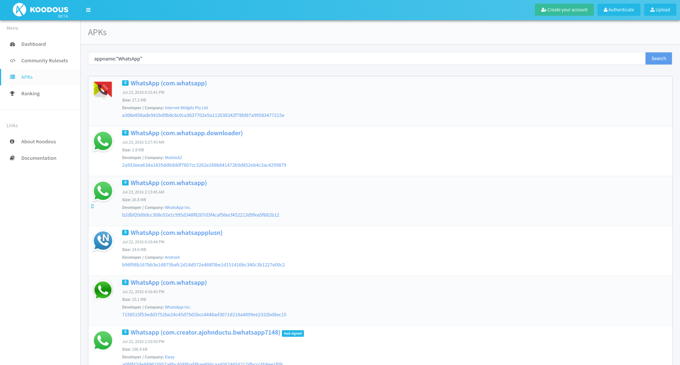Select APKs in the sidebar menu
This screenshot has height=365, width=680.
pyautogui.click(x=40, y=77)
